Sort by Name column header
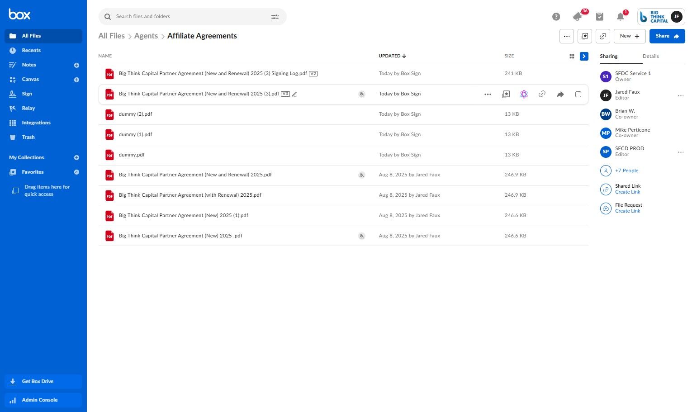The image size is (697, 412). [x=105, y=56]
